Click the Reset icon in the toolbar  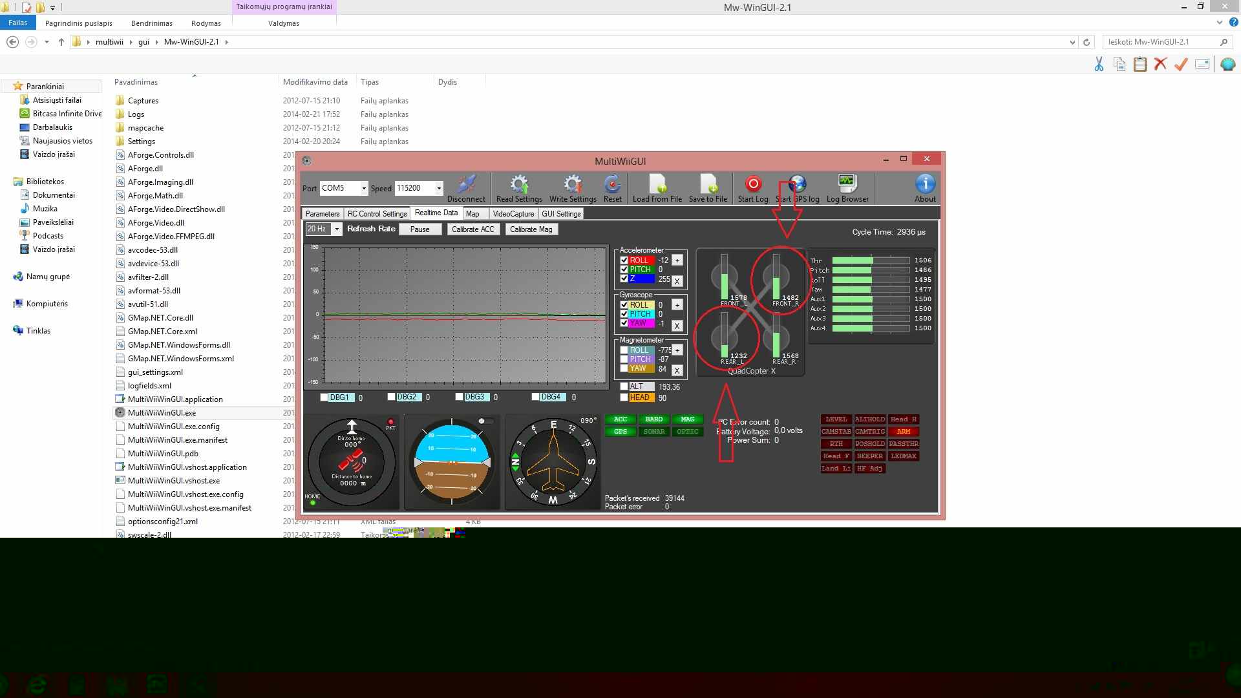point(612,184)
